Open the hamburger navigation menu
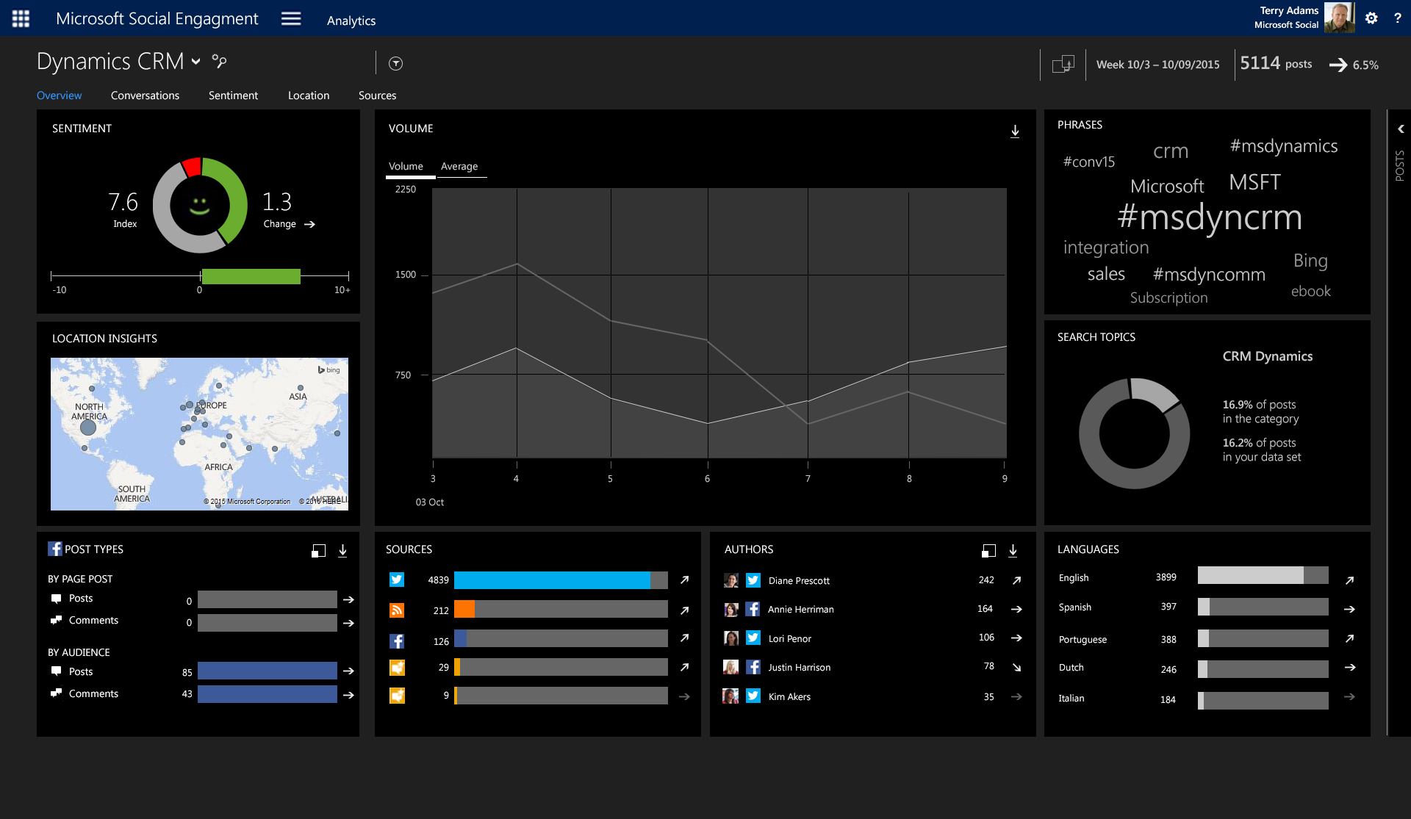 [291, 18]
